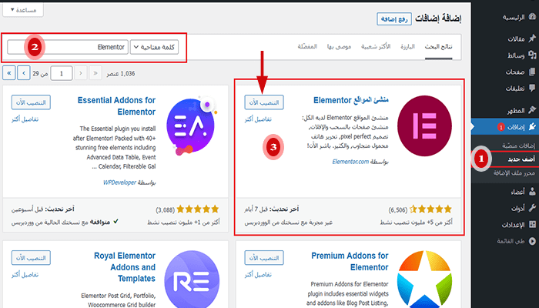Open تفاصيل أكثر for Essential Addons
The width and height of the screenshot is (539, 308).
tap(25, 119)
